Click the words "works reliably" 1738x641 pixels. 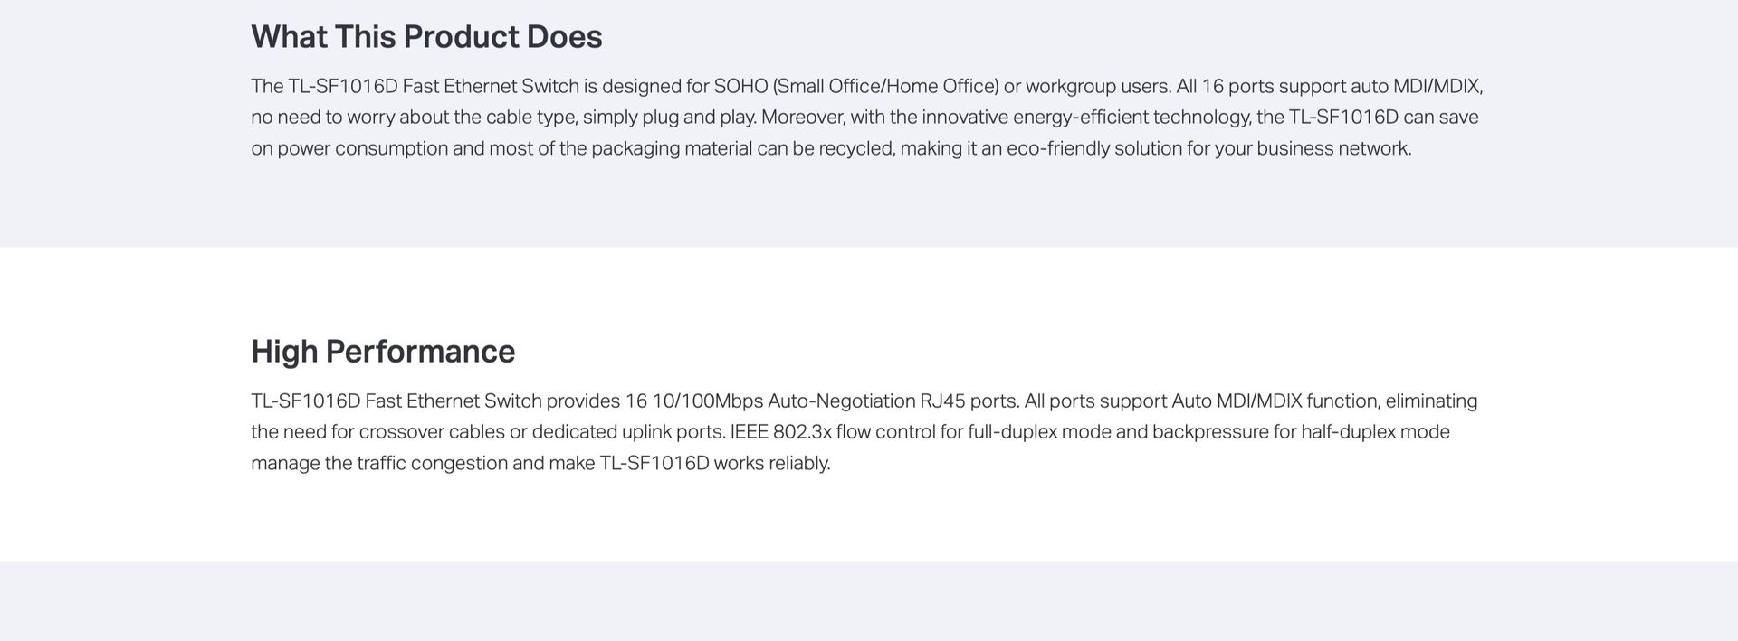771,463
